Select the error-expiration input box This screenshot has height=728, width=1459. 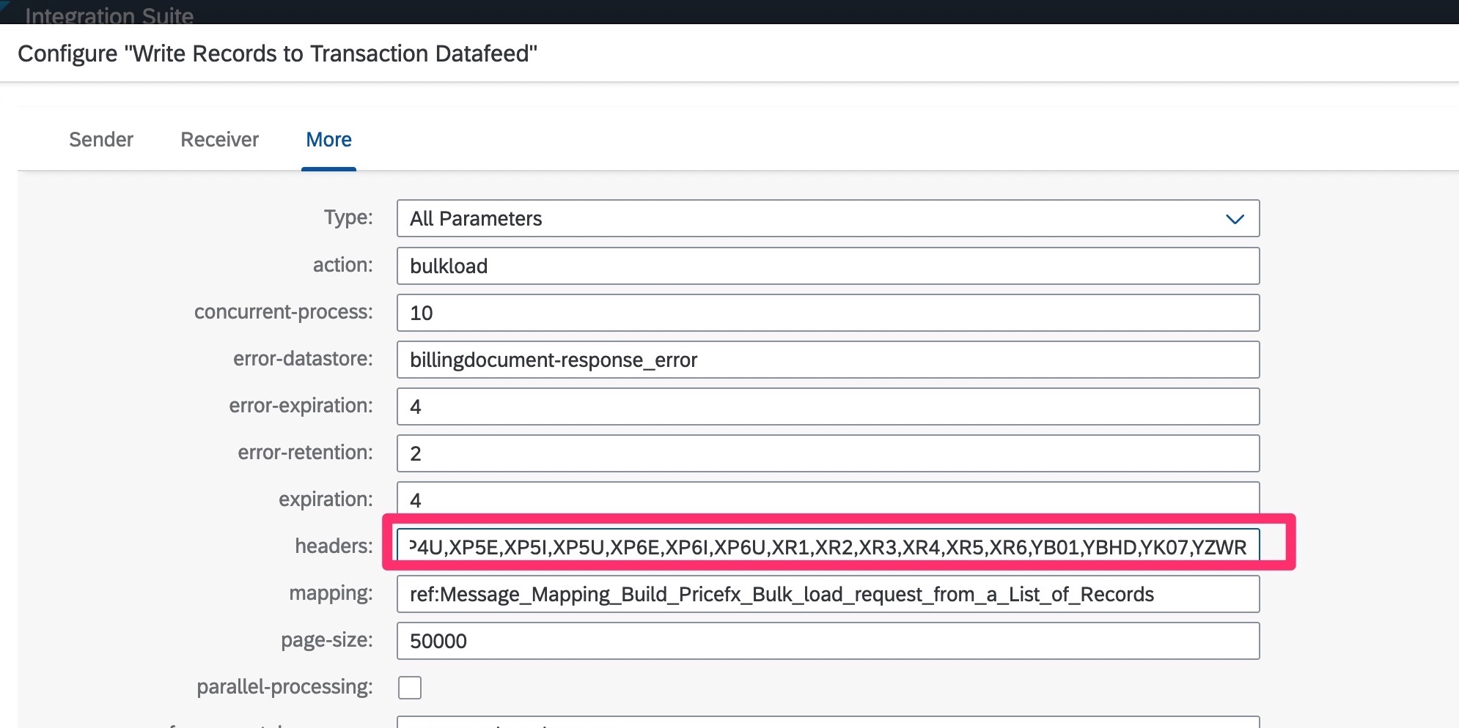pyautogui.click(x=827, y=406)
